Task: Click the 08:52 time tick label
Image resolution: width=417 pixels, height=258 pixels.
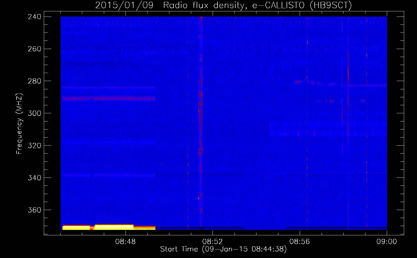Action: point(213,242)
